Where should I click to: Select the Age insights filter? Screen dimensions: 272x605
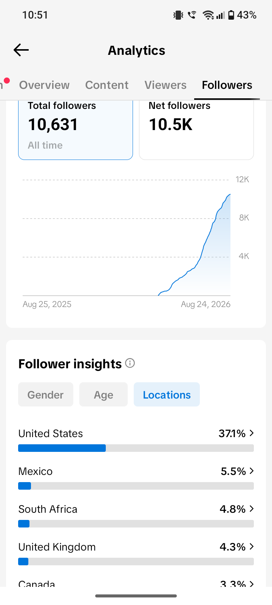(x=104, y=394)
